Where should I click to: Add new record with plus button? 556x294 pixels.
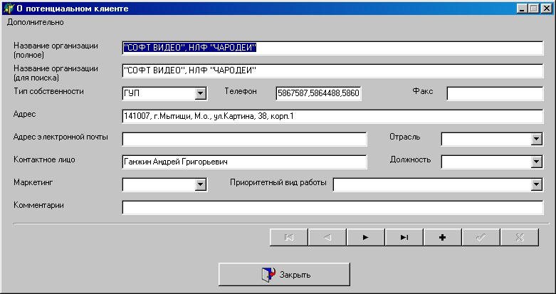point(443,237)
